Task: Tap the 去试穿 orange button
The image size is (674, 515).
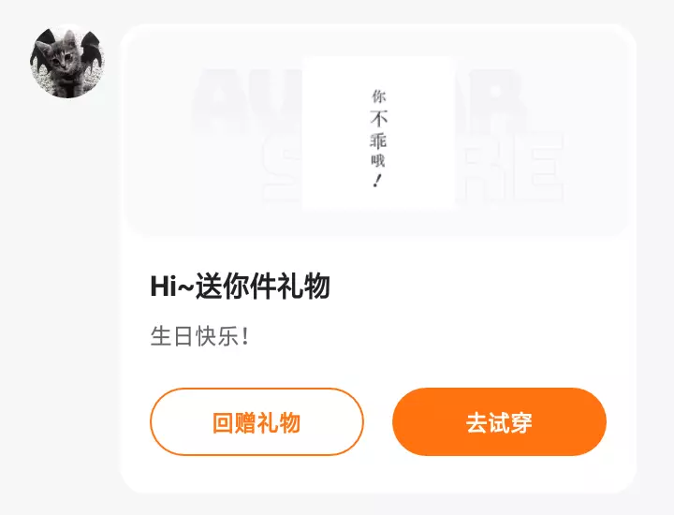Action: point(499,421)
